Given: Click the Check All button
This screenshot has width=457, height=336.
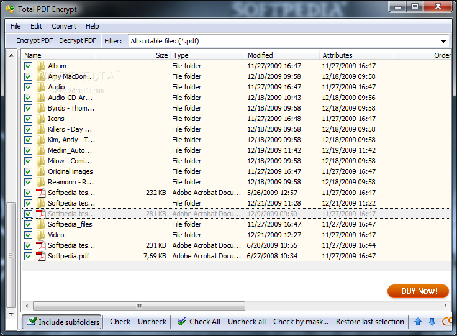Looking at the screenshot, I should [x=199, y=322].
